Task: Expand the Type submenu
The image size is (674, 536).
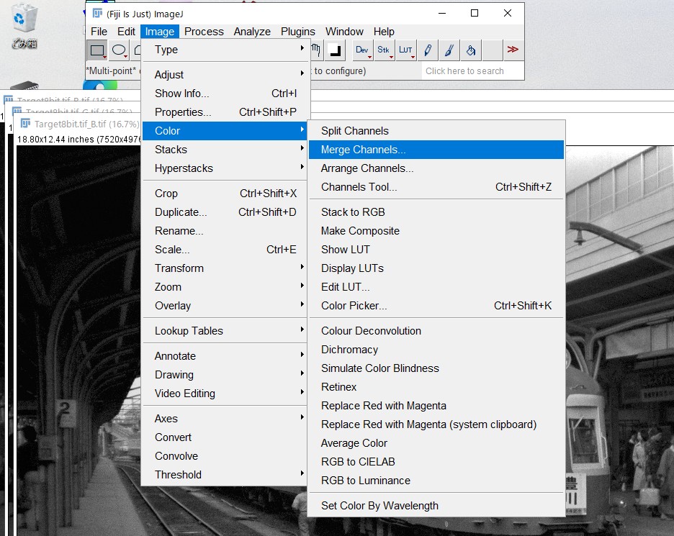Action: click(224, 50)
